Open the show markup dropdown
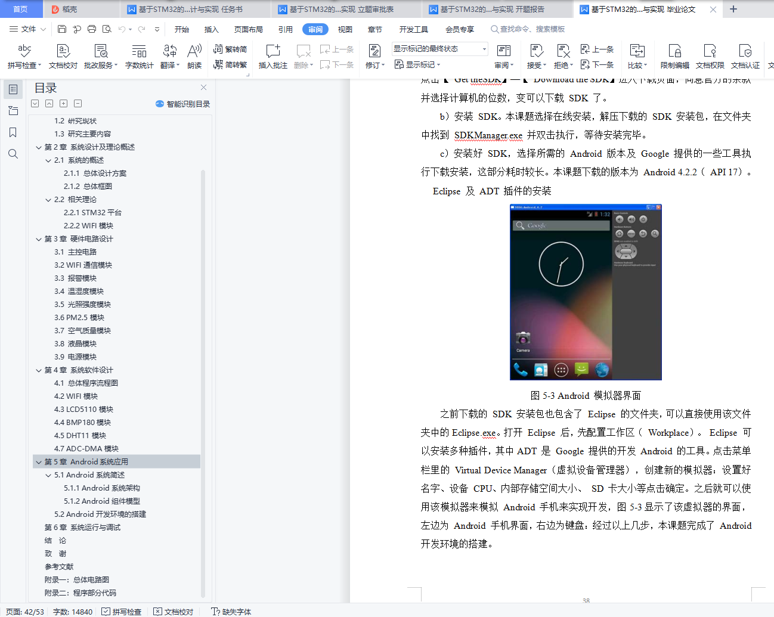The height and width of the screenshot is (617, 774). click(x=417, y=64)
